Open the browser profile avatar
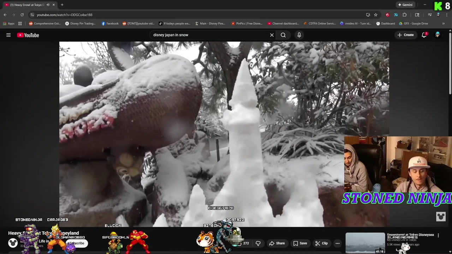 coord(438,15)
